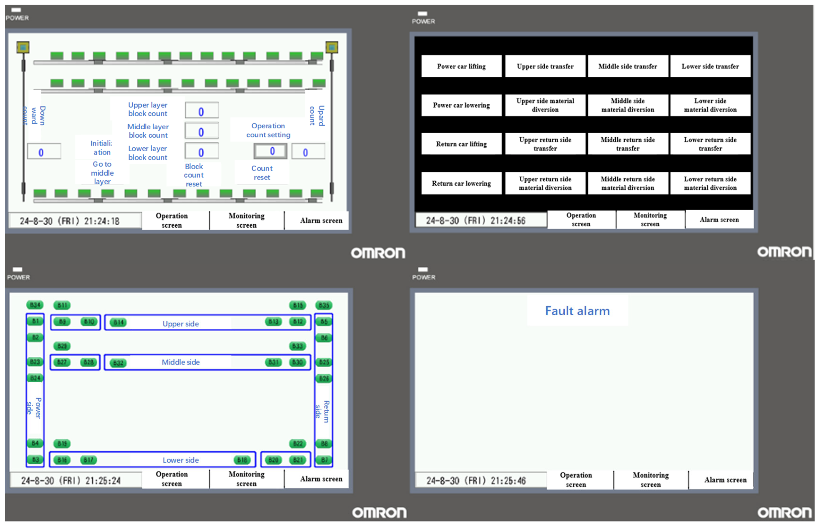Screen dimensions: 818x525
Task: Select the B18 lower side indicator
Action: 242,461
